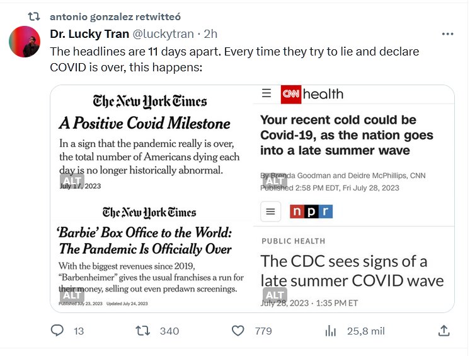Screen dimensions: 470x356
Task: Show ALT text for 'A Positive Covid Milestone' image
Action: [x=72, y=181]
